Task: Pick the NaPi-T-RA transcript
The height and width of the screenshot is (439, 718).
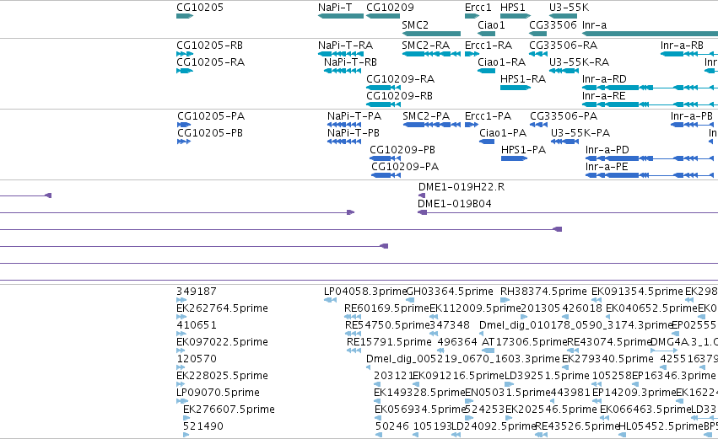Action: coord(341,54)
